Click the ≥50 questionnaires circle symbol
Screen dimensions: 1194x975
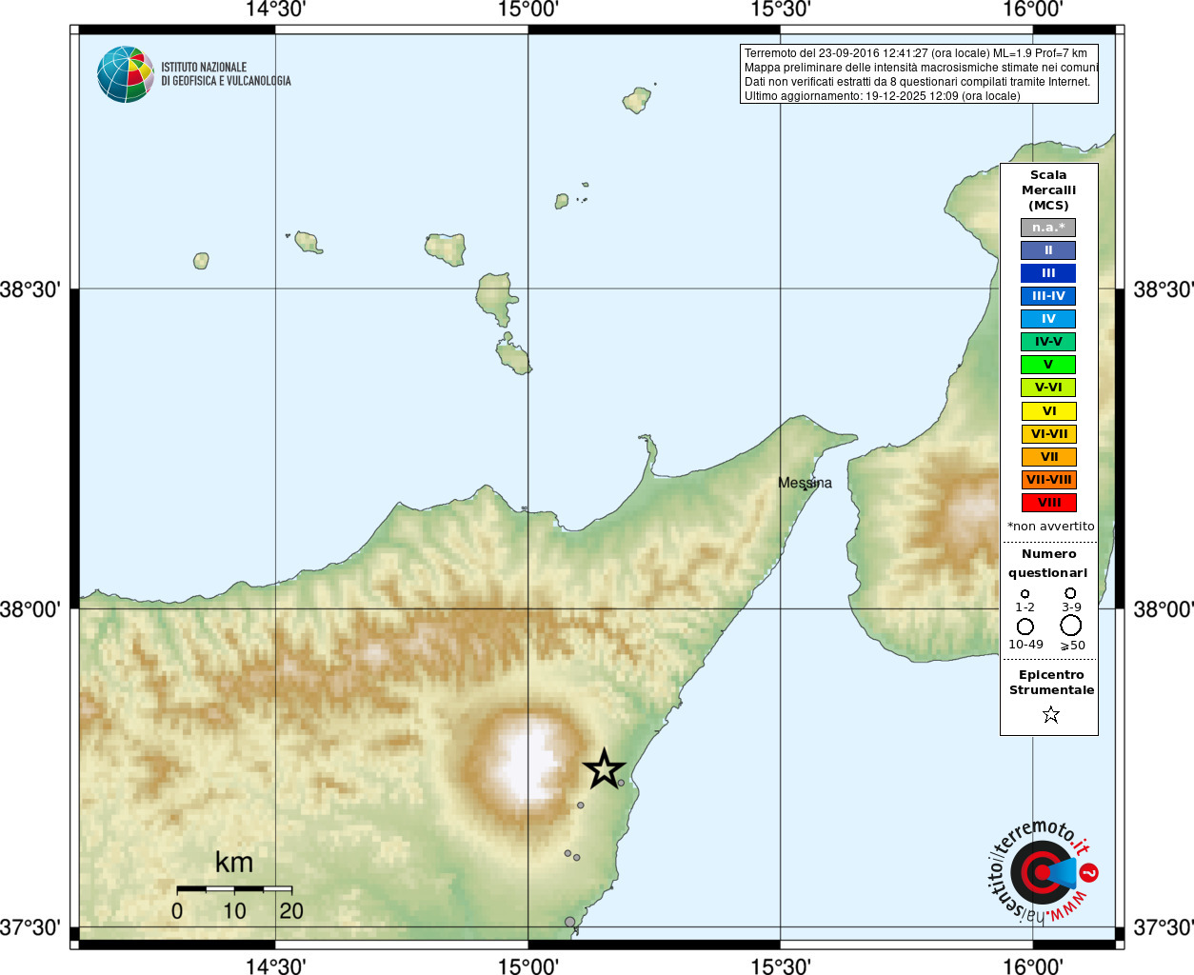coord(1071,626)
